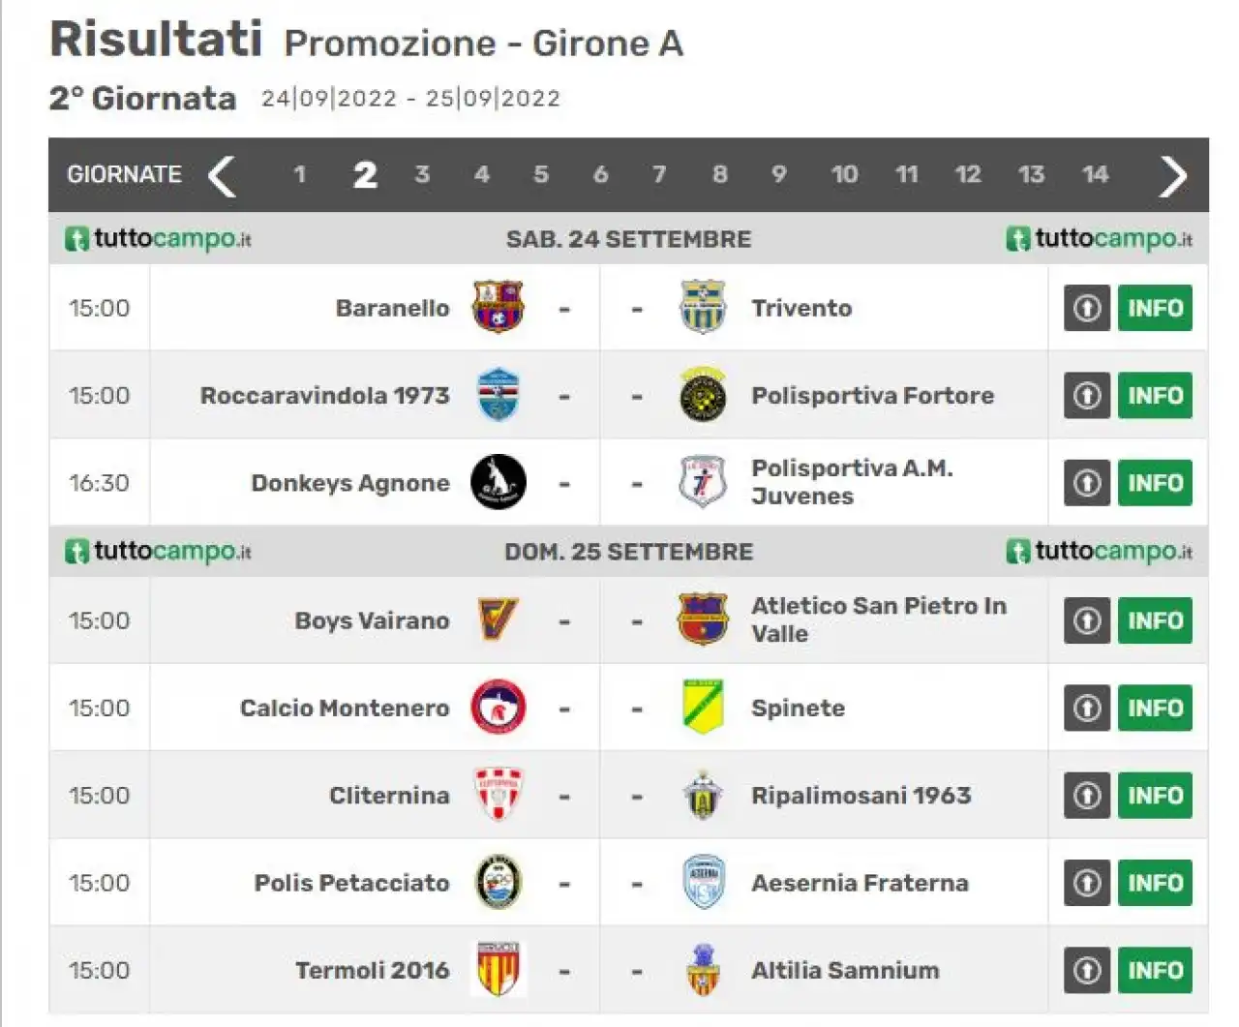1239x1027 pixels.
Task: Switch to giornata 3
Action: pyautogui.click(x=422, y=174)
